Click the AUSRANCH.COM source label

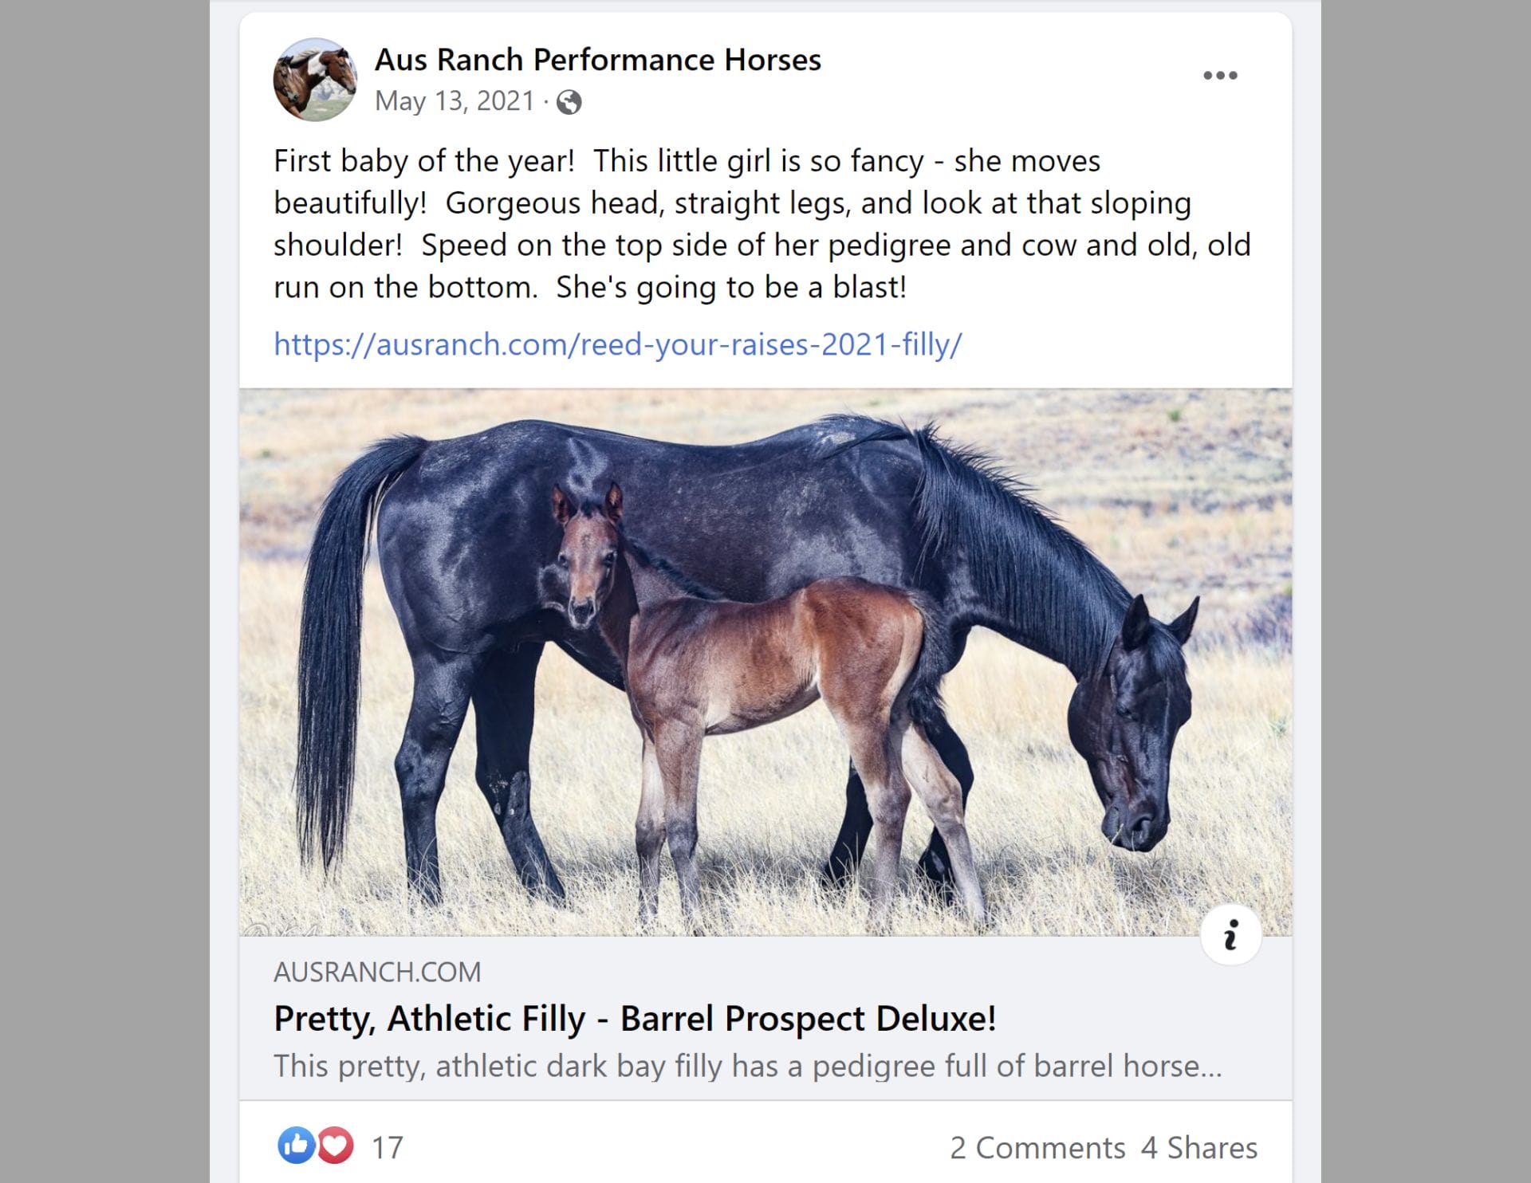[377, 972]
